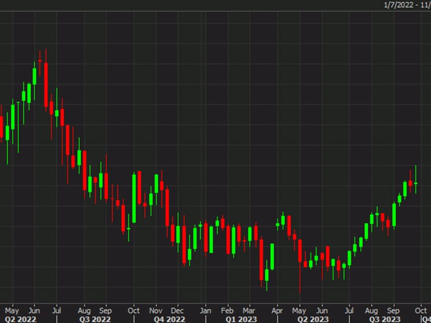This screenshot has height=323, width=431.
Task: Click the Dec month label on time axis
Action: pos(178,310)
